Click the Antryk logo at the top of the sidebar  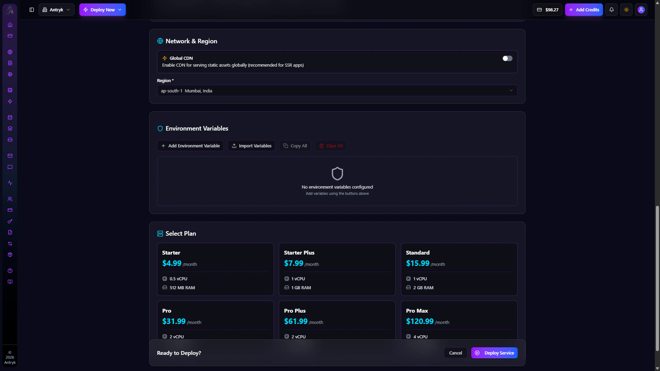point(10,10)
